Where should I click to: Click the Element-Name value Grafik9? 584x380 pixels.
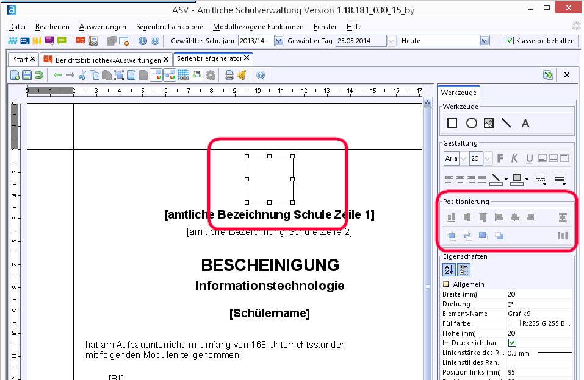(x=539, y=314)
